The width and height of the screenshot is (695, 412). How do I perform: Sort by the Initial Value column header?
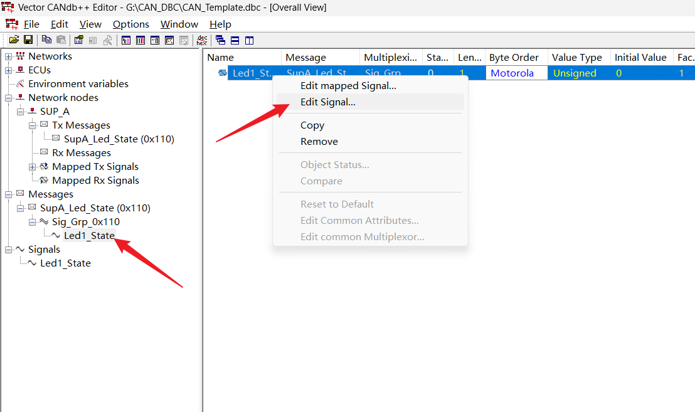click(642, 58)
